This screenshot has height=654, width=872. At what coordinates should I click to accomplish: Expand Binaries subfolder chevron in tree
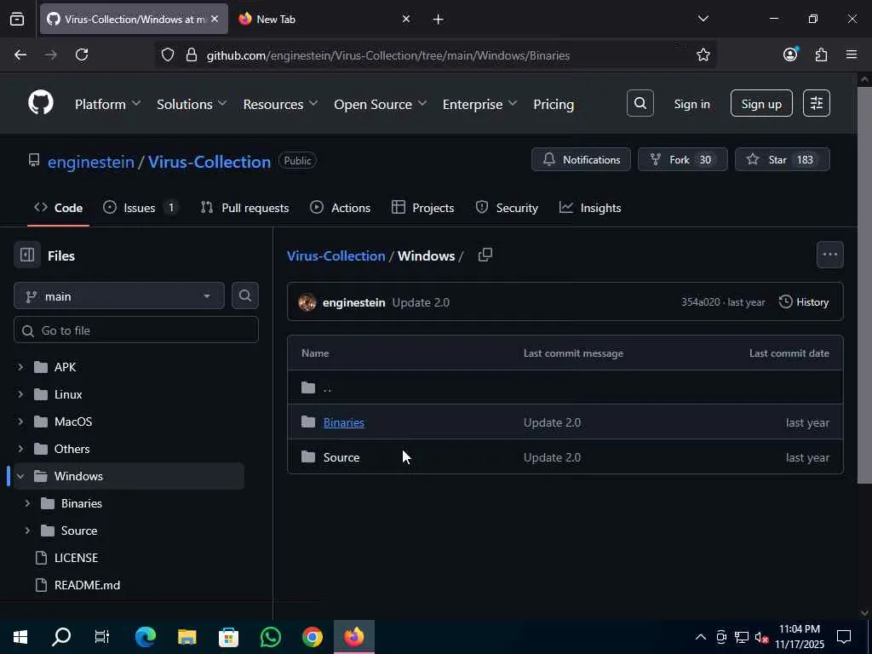click(x=27, y=503)
